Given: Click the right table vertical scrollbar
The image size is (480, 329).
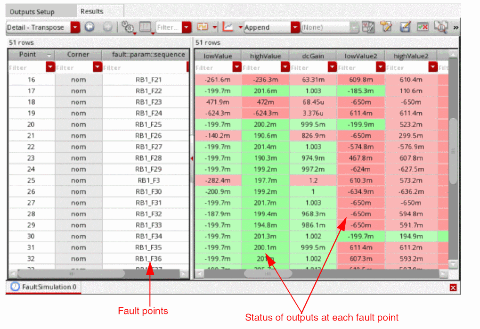Looking at the screenshot, I should click(x=453, y=151).
